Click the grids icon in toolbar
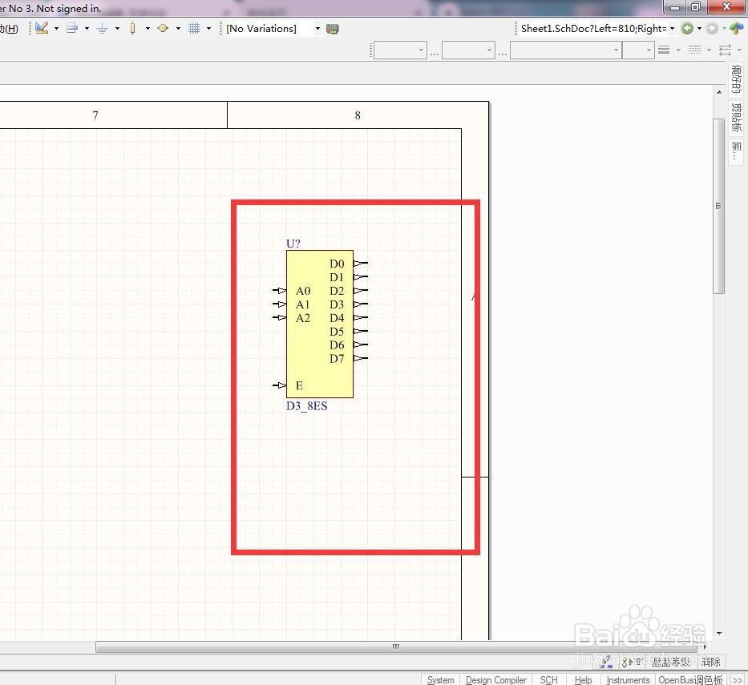Image resolution: width=748 pixels, height=685 pixels. tap(194, 29)
